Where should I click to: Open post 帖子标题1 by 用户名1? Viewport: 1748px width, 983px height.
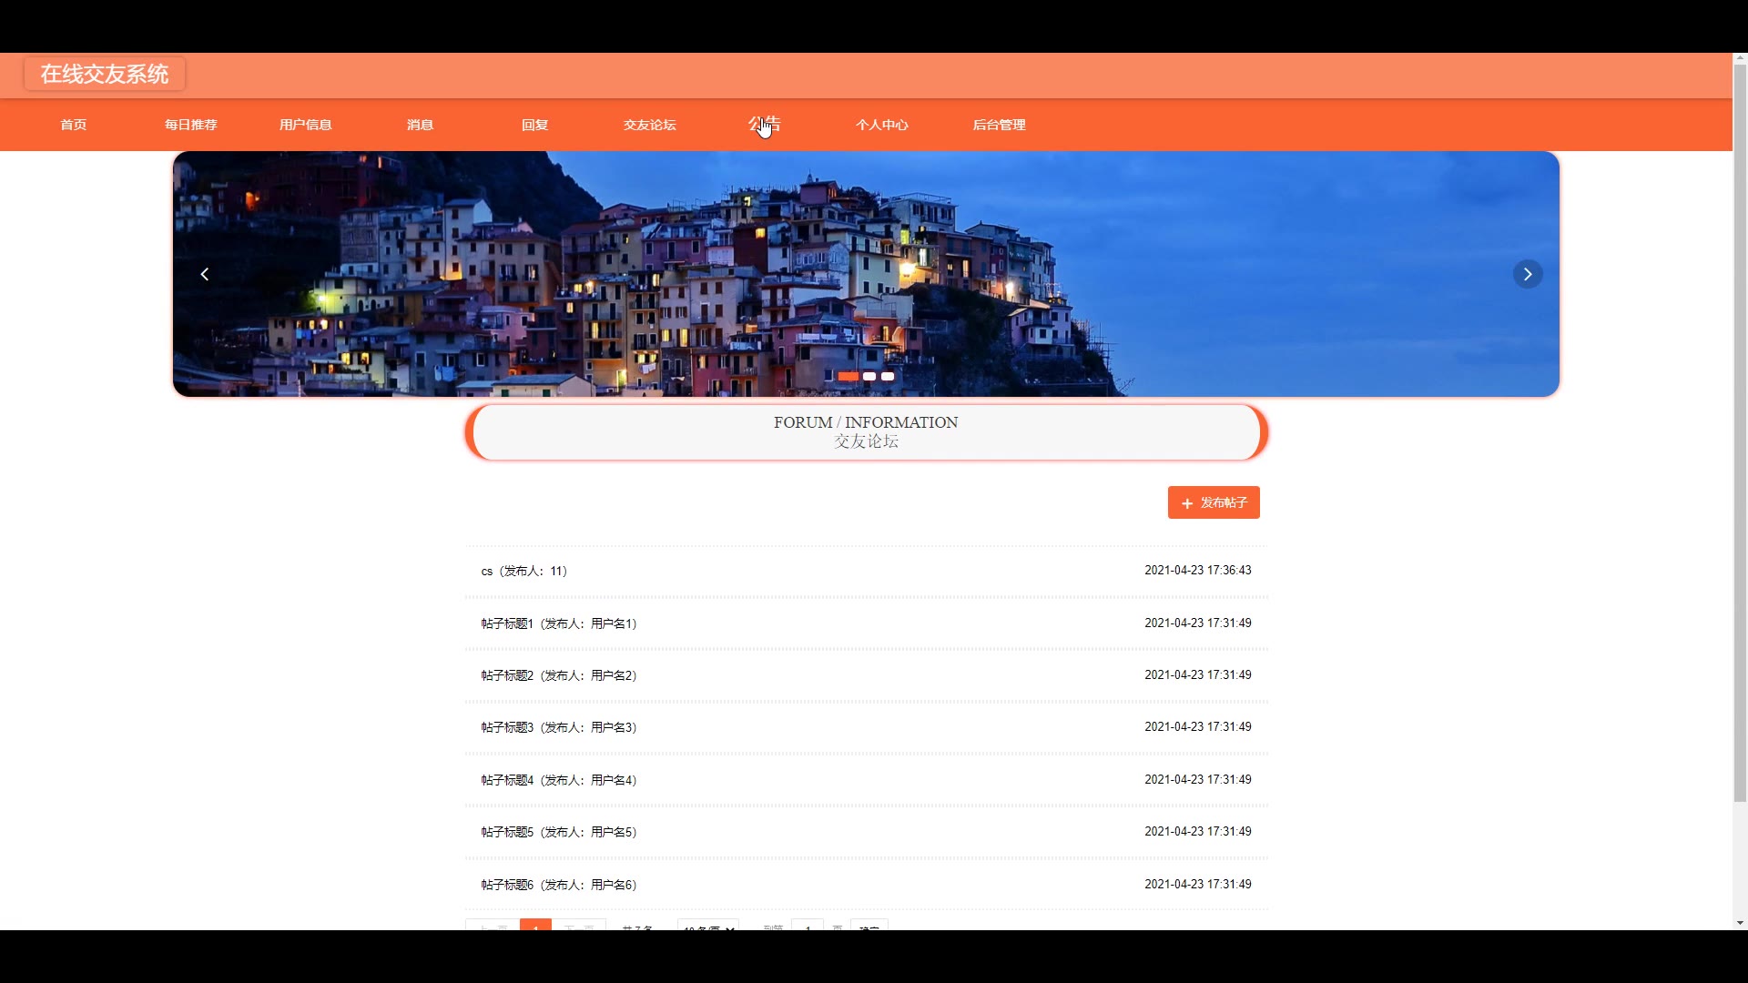[x=559, y=623]
